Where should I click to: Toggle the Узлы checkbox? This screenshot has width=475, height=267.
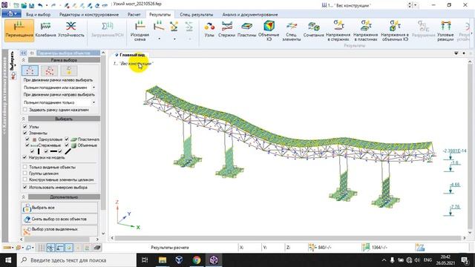pyautogui.click(x=25, y=127)
